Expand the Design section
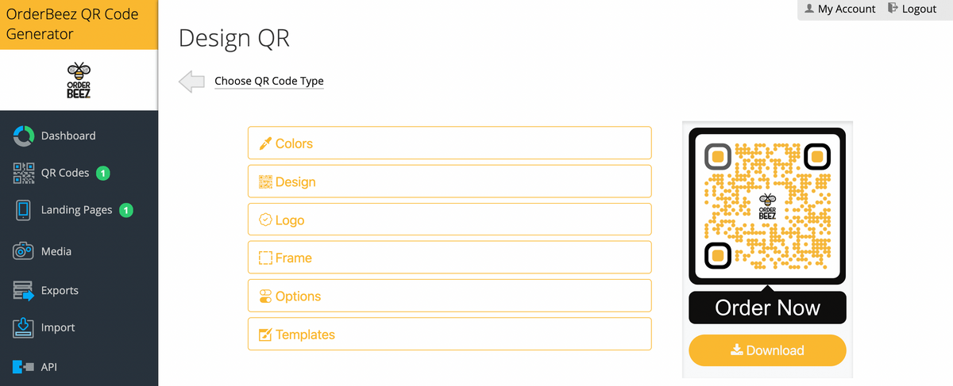This screenshot has width=953, height=386. (449, 182)
